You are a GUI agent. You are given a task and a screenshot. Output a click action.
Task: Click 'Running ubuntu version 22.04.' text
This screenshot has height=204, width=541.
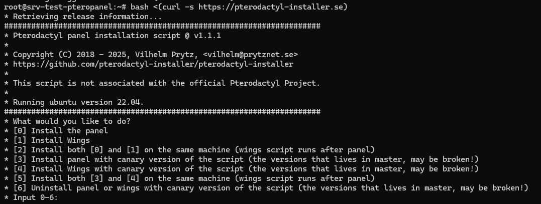coord(78,103)
